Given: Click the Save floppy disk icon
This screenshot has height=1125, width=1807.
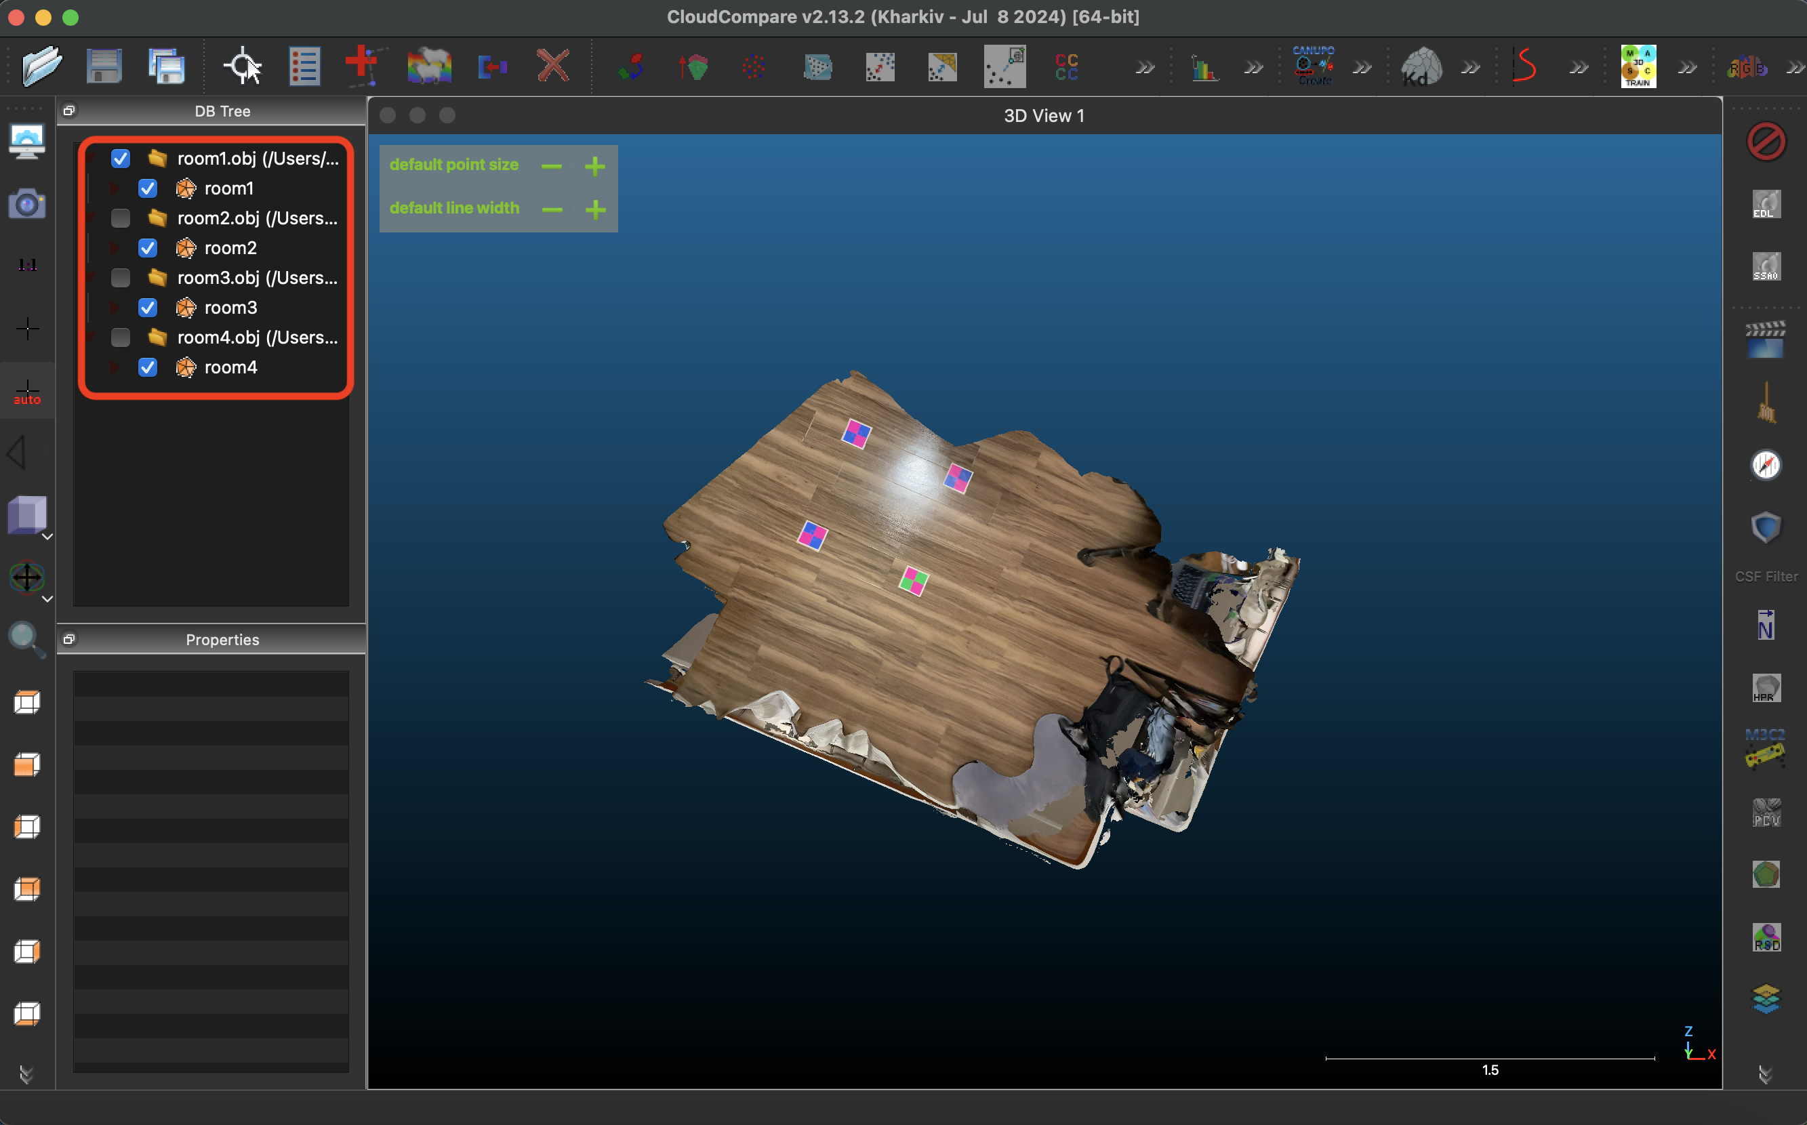Looking at the screenshot, I should (104, 67).
